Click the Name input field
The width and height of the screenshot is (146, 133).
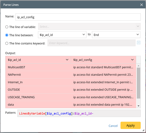click(78, 17)
